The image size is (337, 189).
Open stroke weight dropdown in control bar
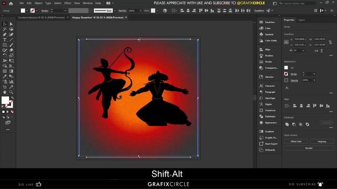pos(65,10)
